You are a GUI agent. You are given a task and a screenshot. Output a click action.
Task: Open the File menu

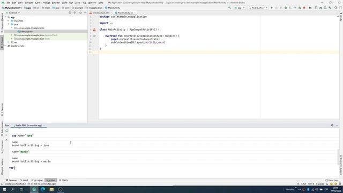(x=9, y=3)
